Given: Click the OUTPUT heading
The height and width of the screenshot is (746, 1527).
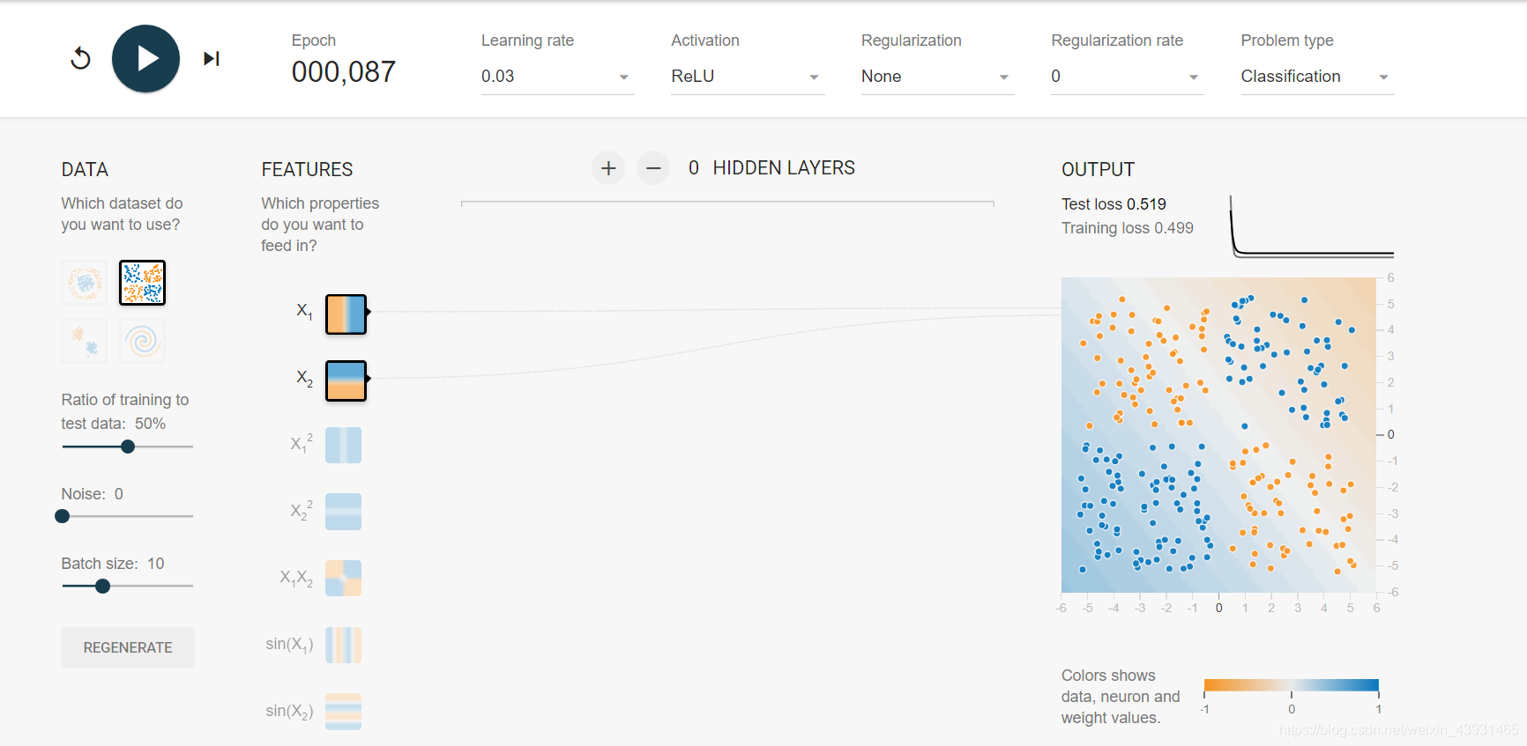Looking at the screenshot, I should click(1098, 170).
